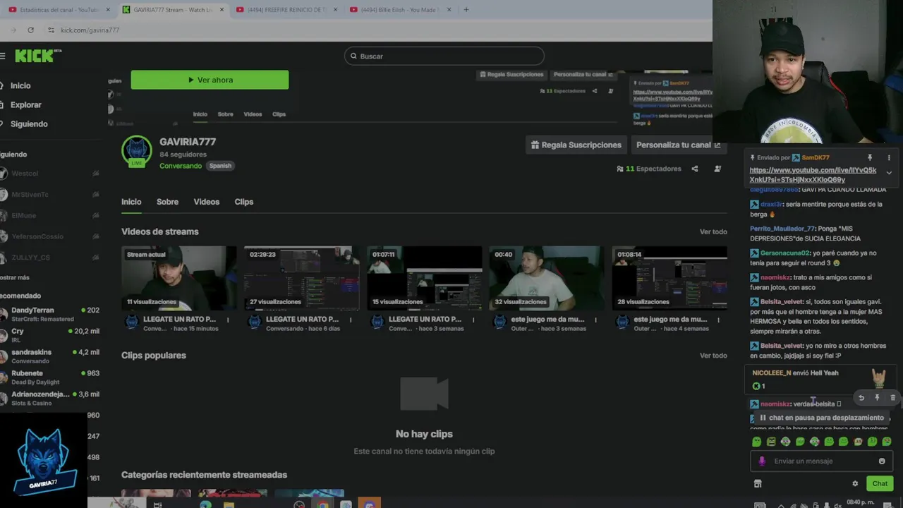The height and width of the screenshot is (508, 903).
Task: Click the purple microphone icon in message box
Action: pyautogui.click(x=762, y=461)
